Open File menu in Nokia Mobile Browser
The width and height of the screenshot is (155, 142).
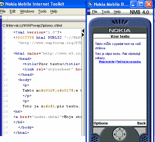[95, 12]
